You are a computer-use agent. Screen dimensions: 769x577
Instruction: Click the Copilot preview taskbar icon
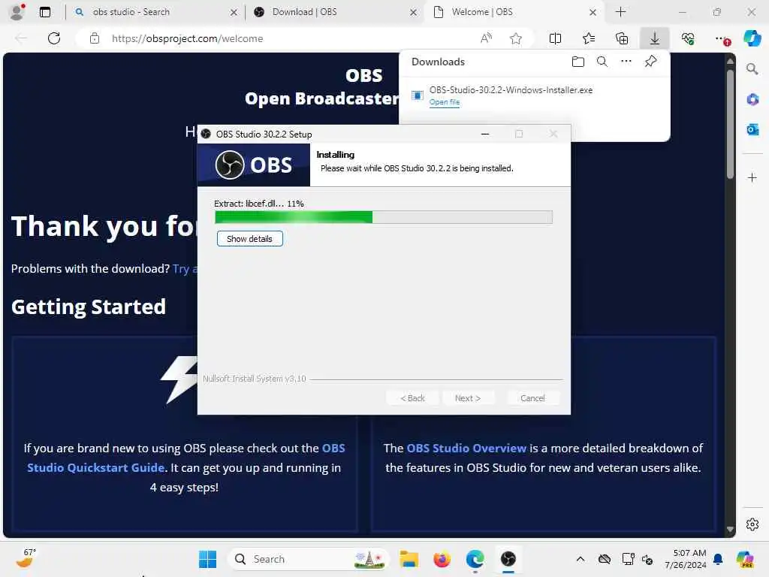745,559
